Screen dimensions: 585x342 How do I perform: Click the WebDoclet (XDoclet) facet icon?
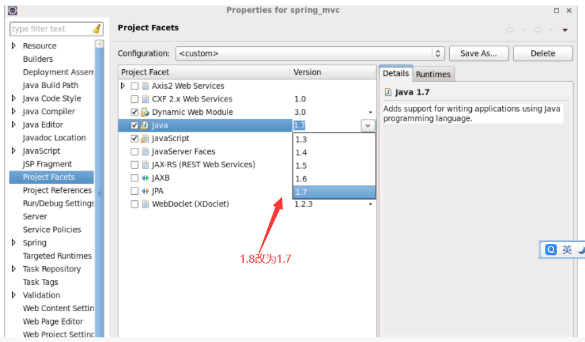pos(145,204)
